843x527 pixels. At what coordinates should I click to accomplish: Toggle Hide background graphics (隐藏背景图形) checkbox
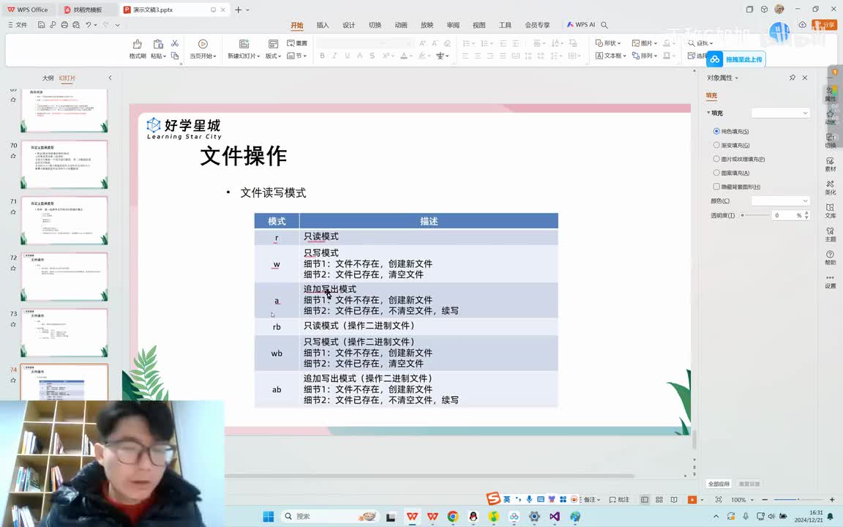click(716, 187)
